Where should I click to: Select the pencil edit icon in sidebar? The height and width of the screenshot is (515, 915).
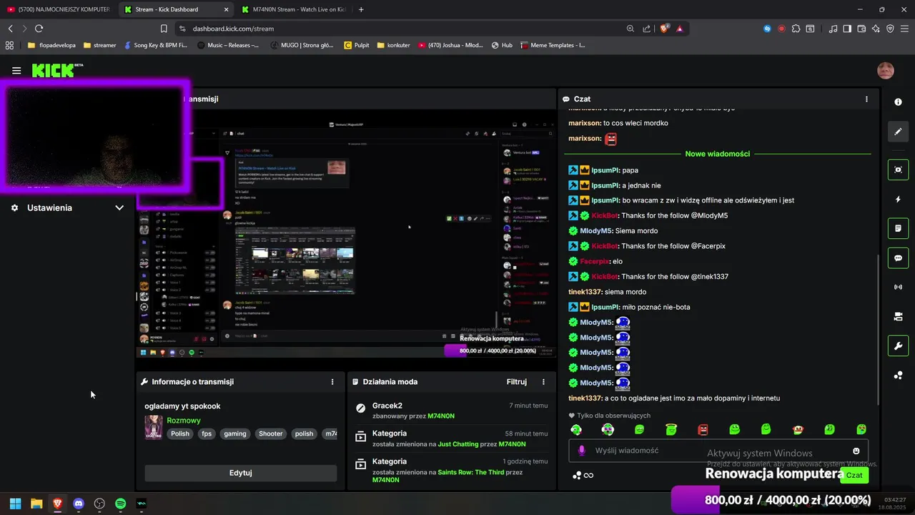(x=898, y=132)
